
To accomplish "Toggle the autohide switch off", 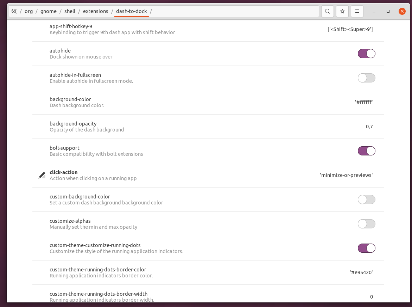I will (x=366, y=54).
